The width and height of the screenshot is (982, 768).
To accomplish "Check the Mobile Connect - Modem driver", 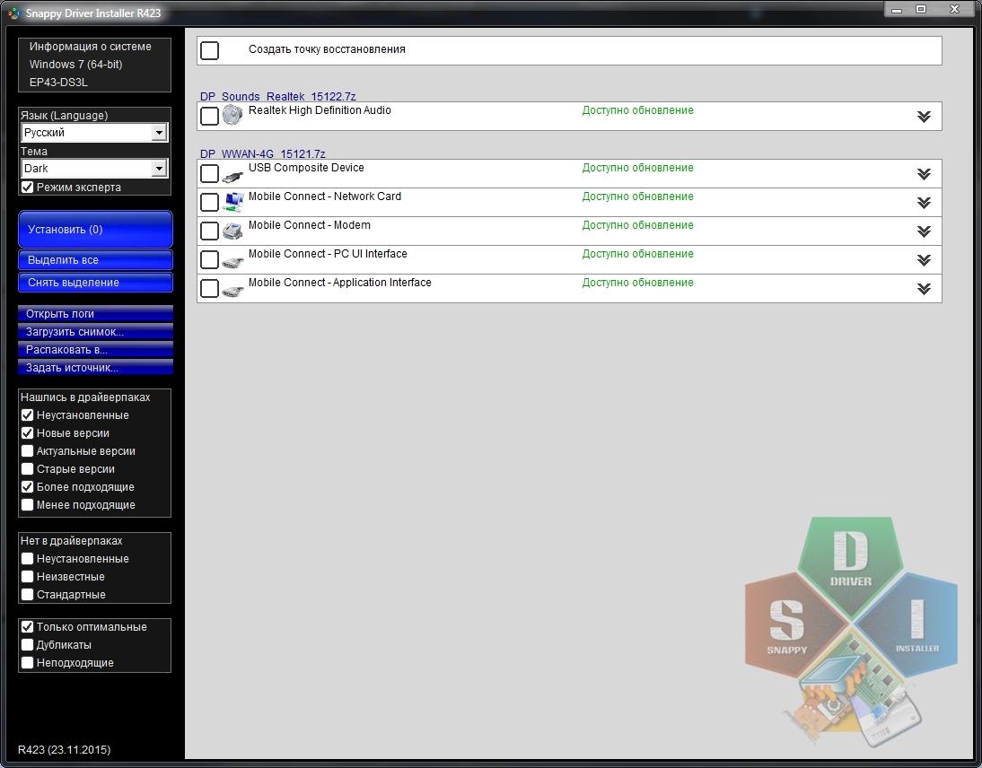I will [x=210, y=231].
